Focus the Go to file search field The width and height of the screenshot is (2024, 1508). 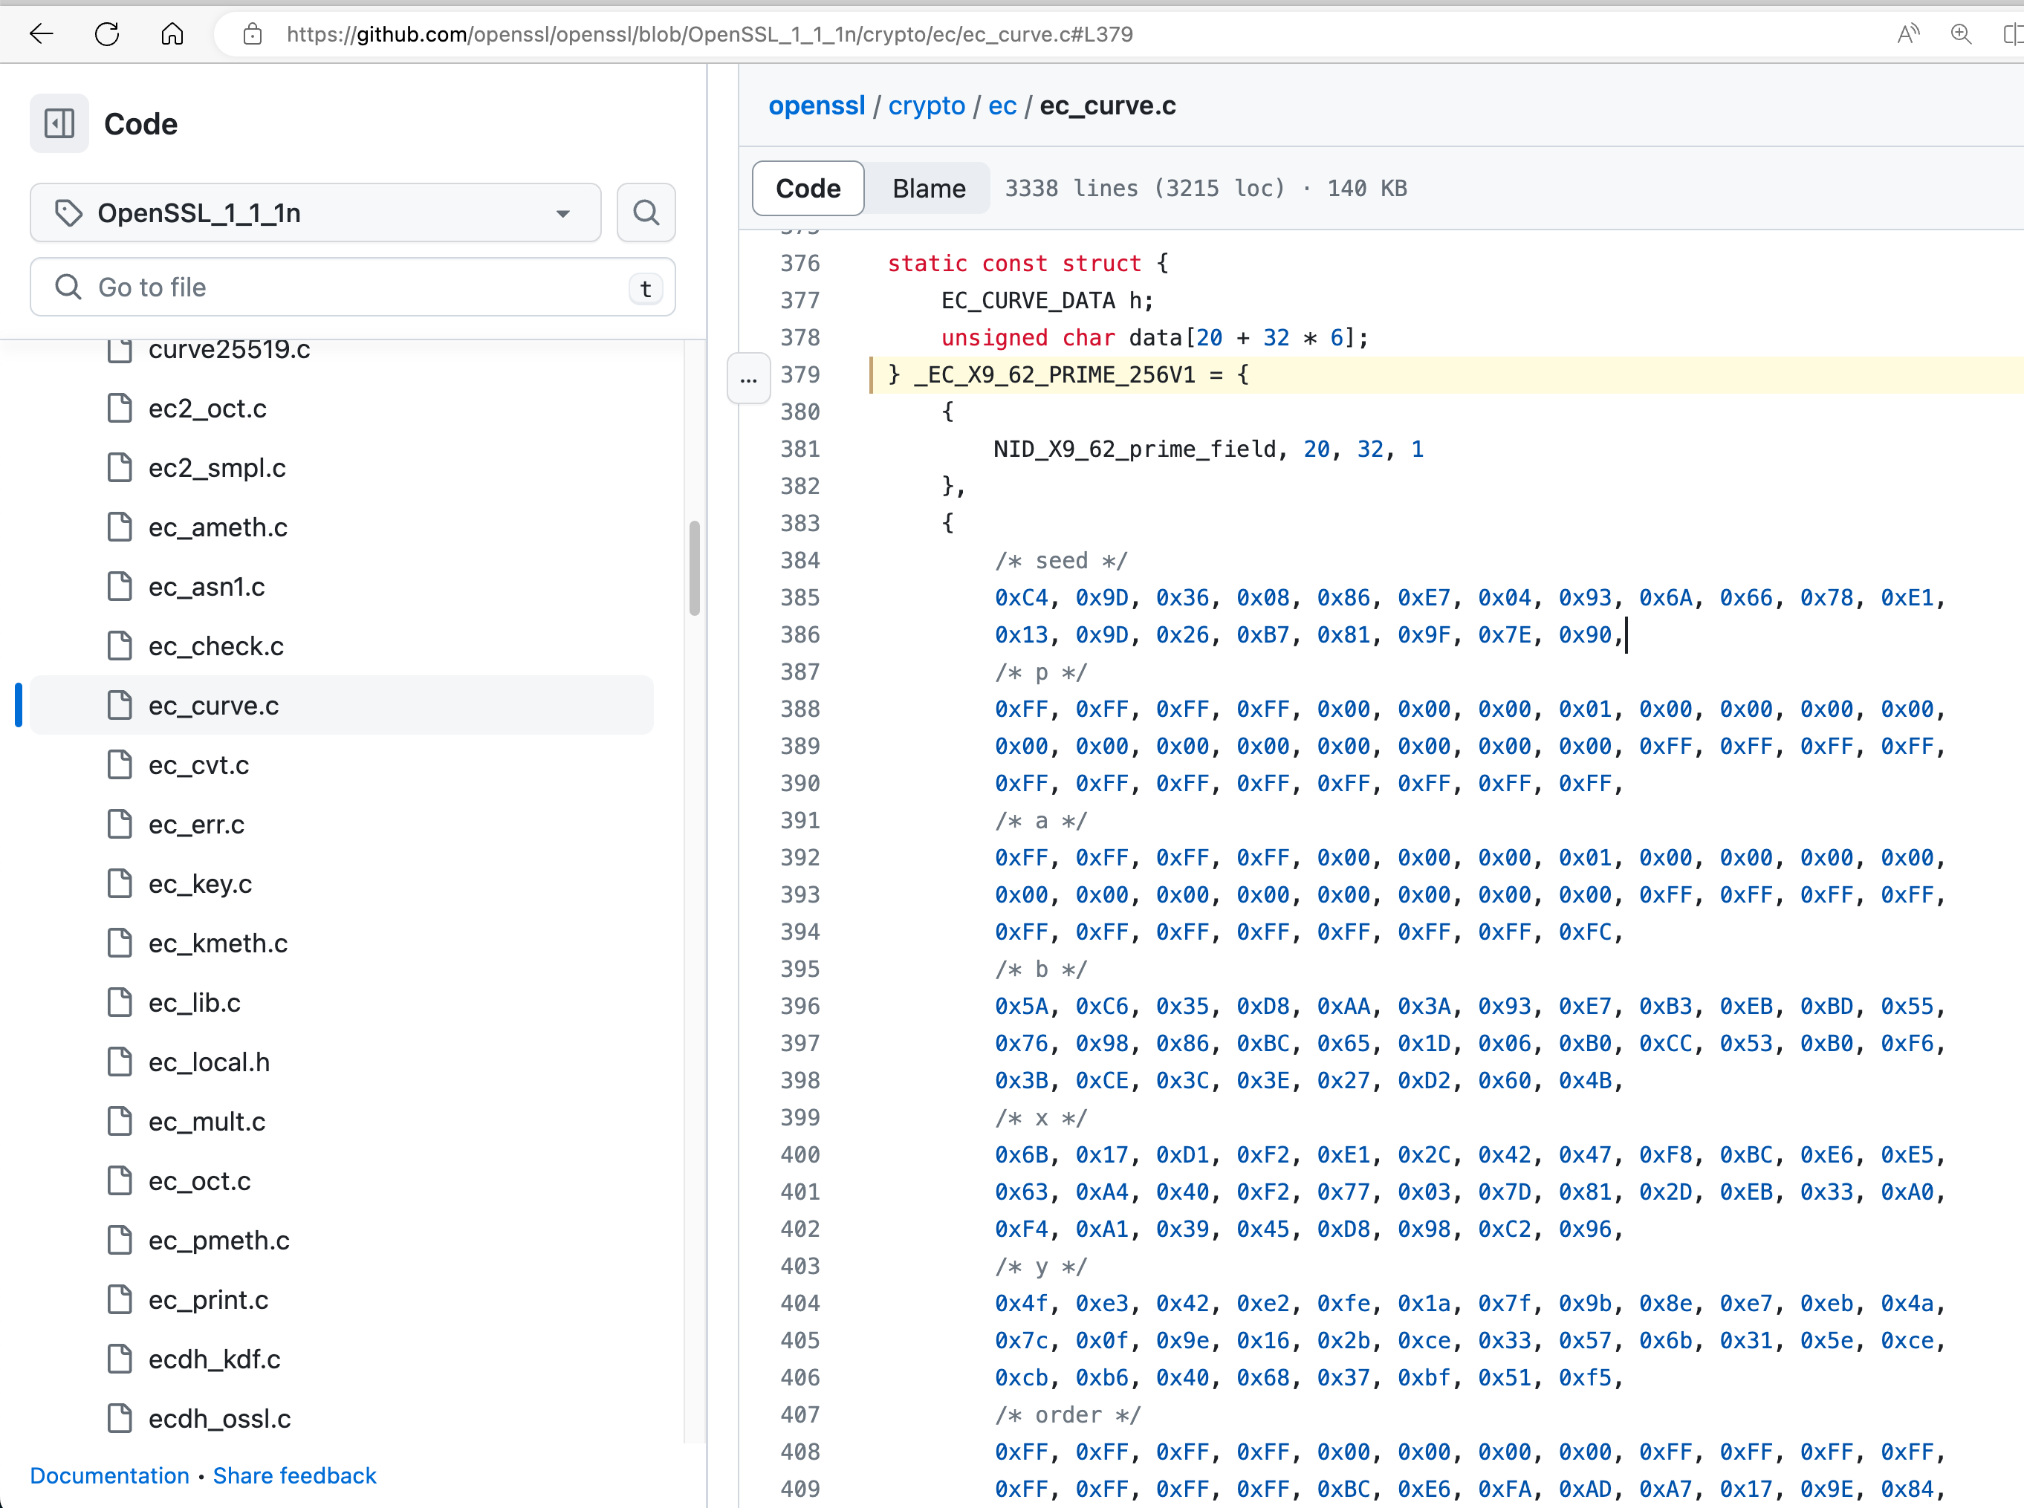[352, 287]
